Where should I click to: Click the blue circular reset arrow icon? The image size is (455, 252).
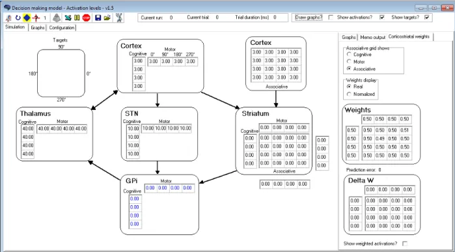click(18, 18)
